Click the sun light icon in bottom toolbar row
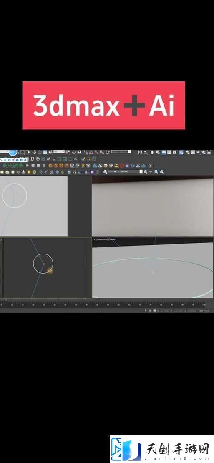214x463 pixels. click(x=29, y=172)
